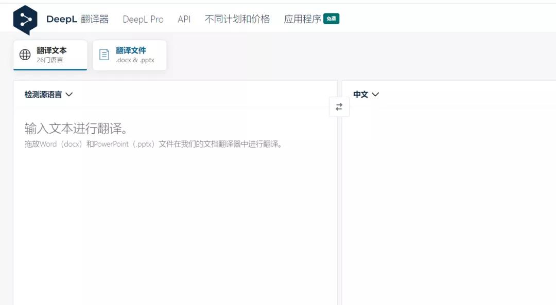Open the API navigation link
556x305 pixels.
pos(184,19)
